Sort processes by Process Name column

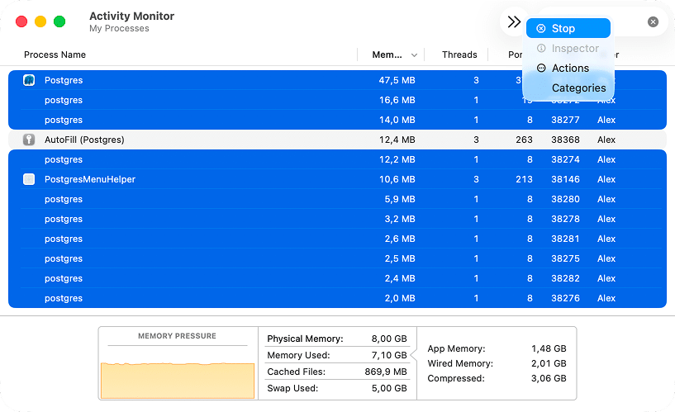pos(55,55)
